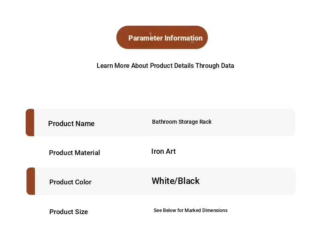The height and width of the screenshot is (241, 317).
Task: Select the Iron Art material value
Action: [x=163, y=151]
